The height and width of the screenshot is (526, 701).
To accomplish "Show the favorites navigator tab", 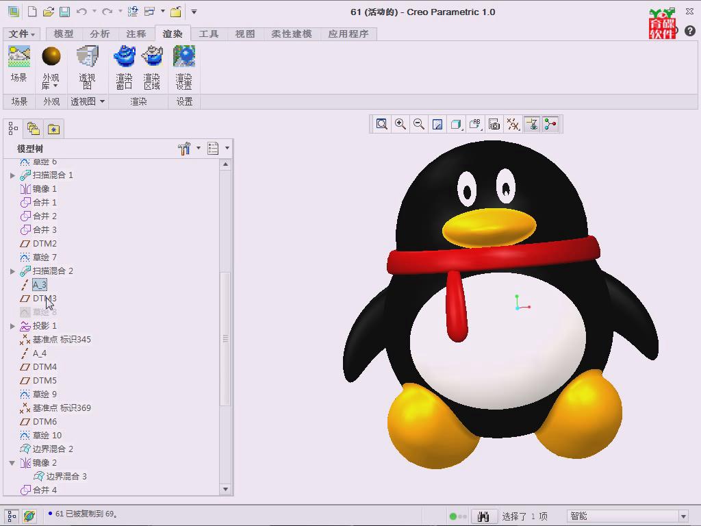I will (53, 129).
